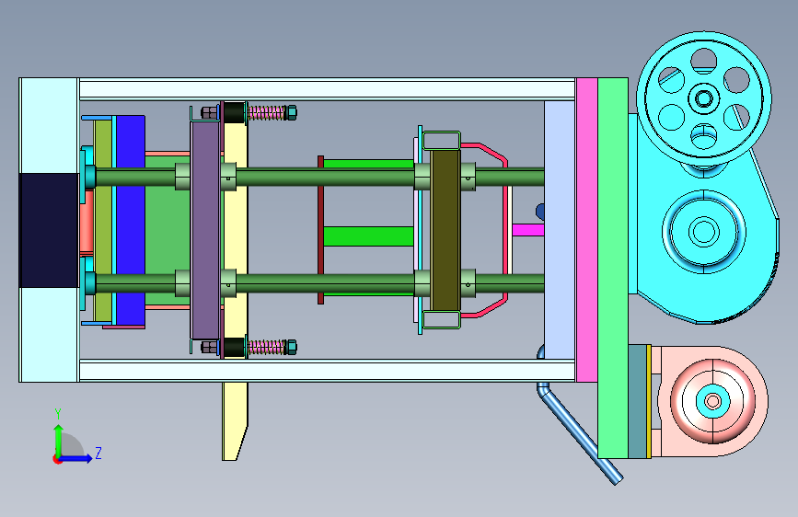Pick the light lavender plate near pink plate
The width and height of the screenshot is (798, 517).
[560, 230]
